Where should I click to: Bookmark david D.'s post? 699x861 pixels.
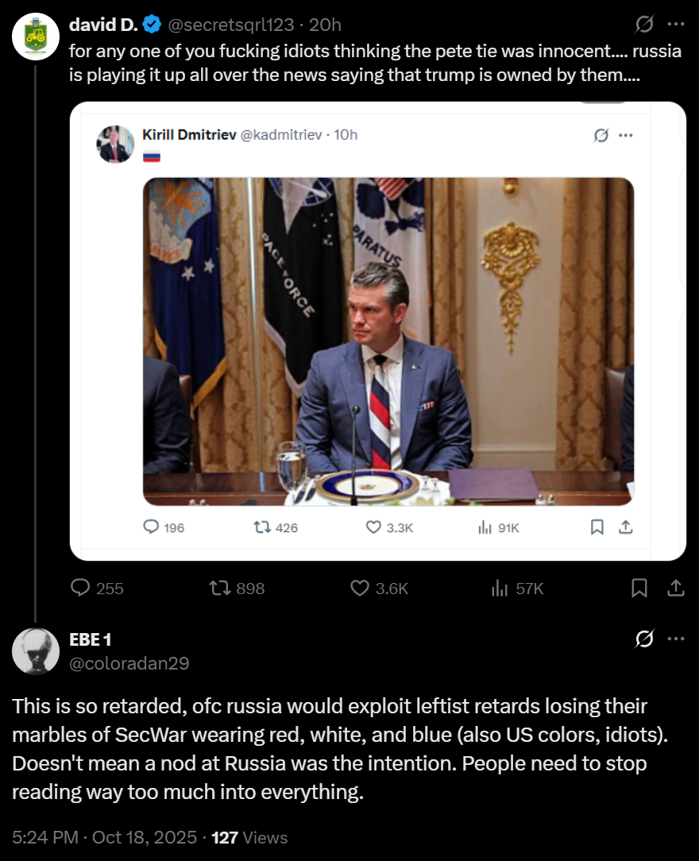click(639, 588)
